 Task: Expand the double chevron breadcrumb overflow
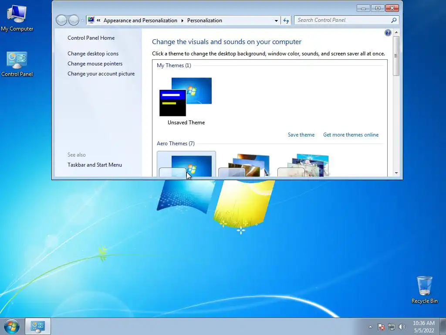(x=98, y=20)
